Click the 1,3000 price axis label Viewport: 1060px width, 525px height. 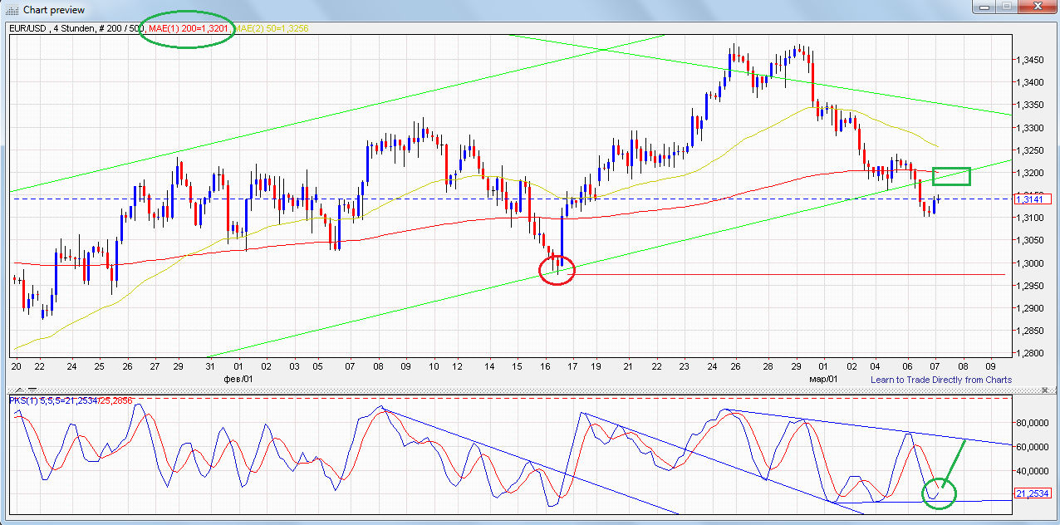pos(1032,263)
